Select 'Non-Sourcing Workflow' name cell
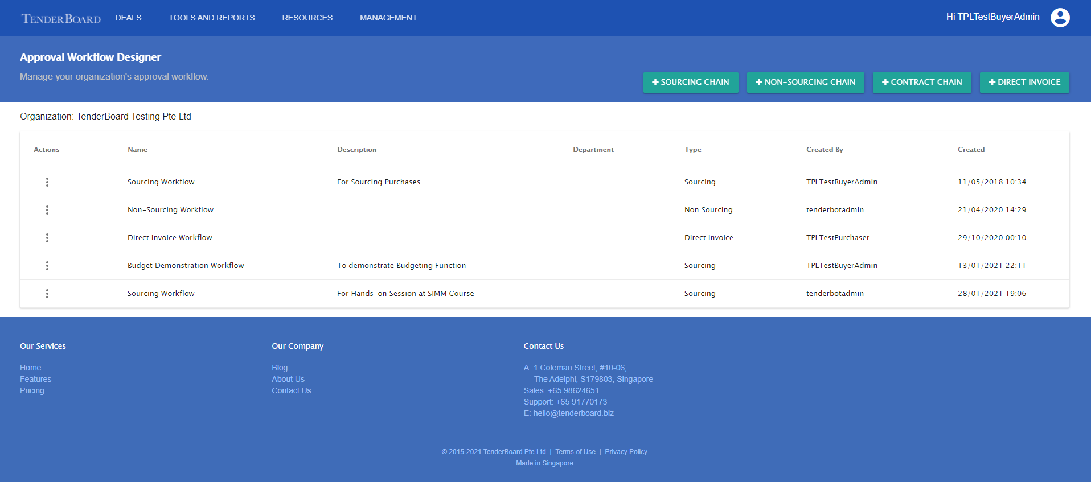1091x482 pixels. pyautogui.click(x=170, y=210)
